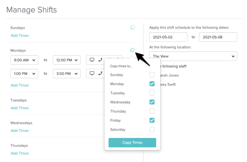Click monitor icon in 9:00 AM shift row
Image resolution: width=247 pixels, height=162 pixels.
tap(92, 60)
